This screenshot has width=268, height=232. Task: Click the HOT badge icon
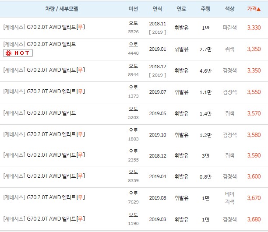pos(18,53)
